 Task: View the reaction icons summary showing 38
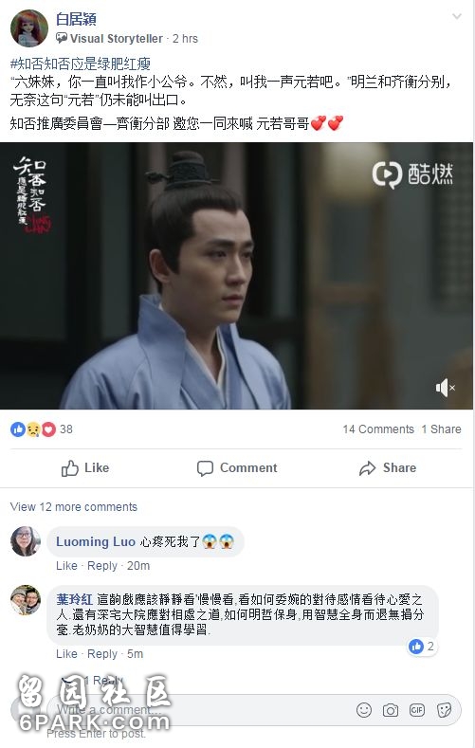pos(42,429)
